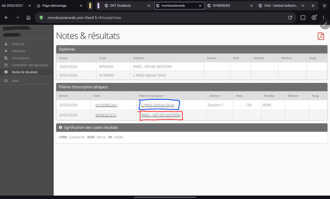Open the PASS - VET DE GESTION link
Image resolution: width=330 pixels, height=199 pixels.
(160, 115)
